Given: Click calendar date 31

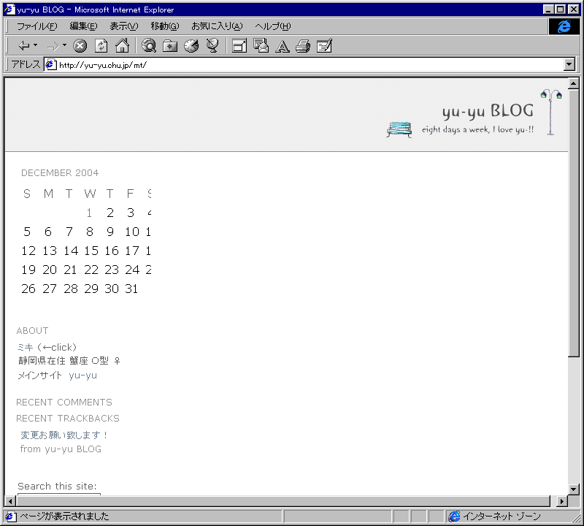Looking at the screenshot, I should 131,289.
